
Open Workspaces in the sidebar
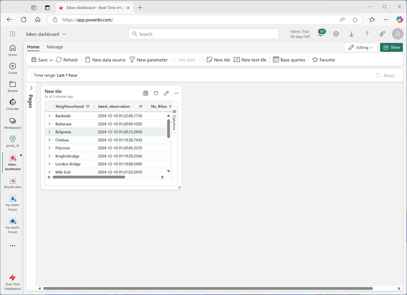[x=12, y=123]
